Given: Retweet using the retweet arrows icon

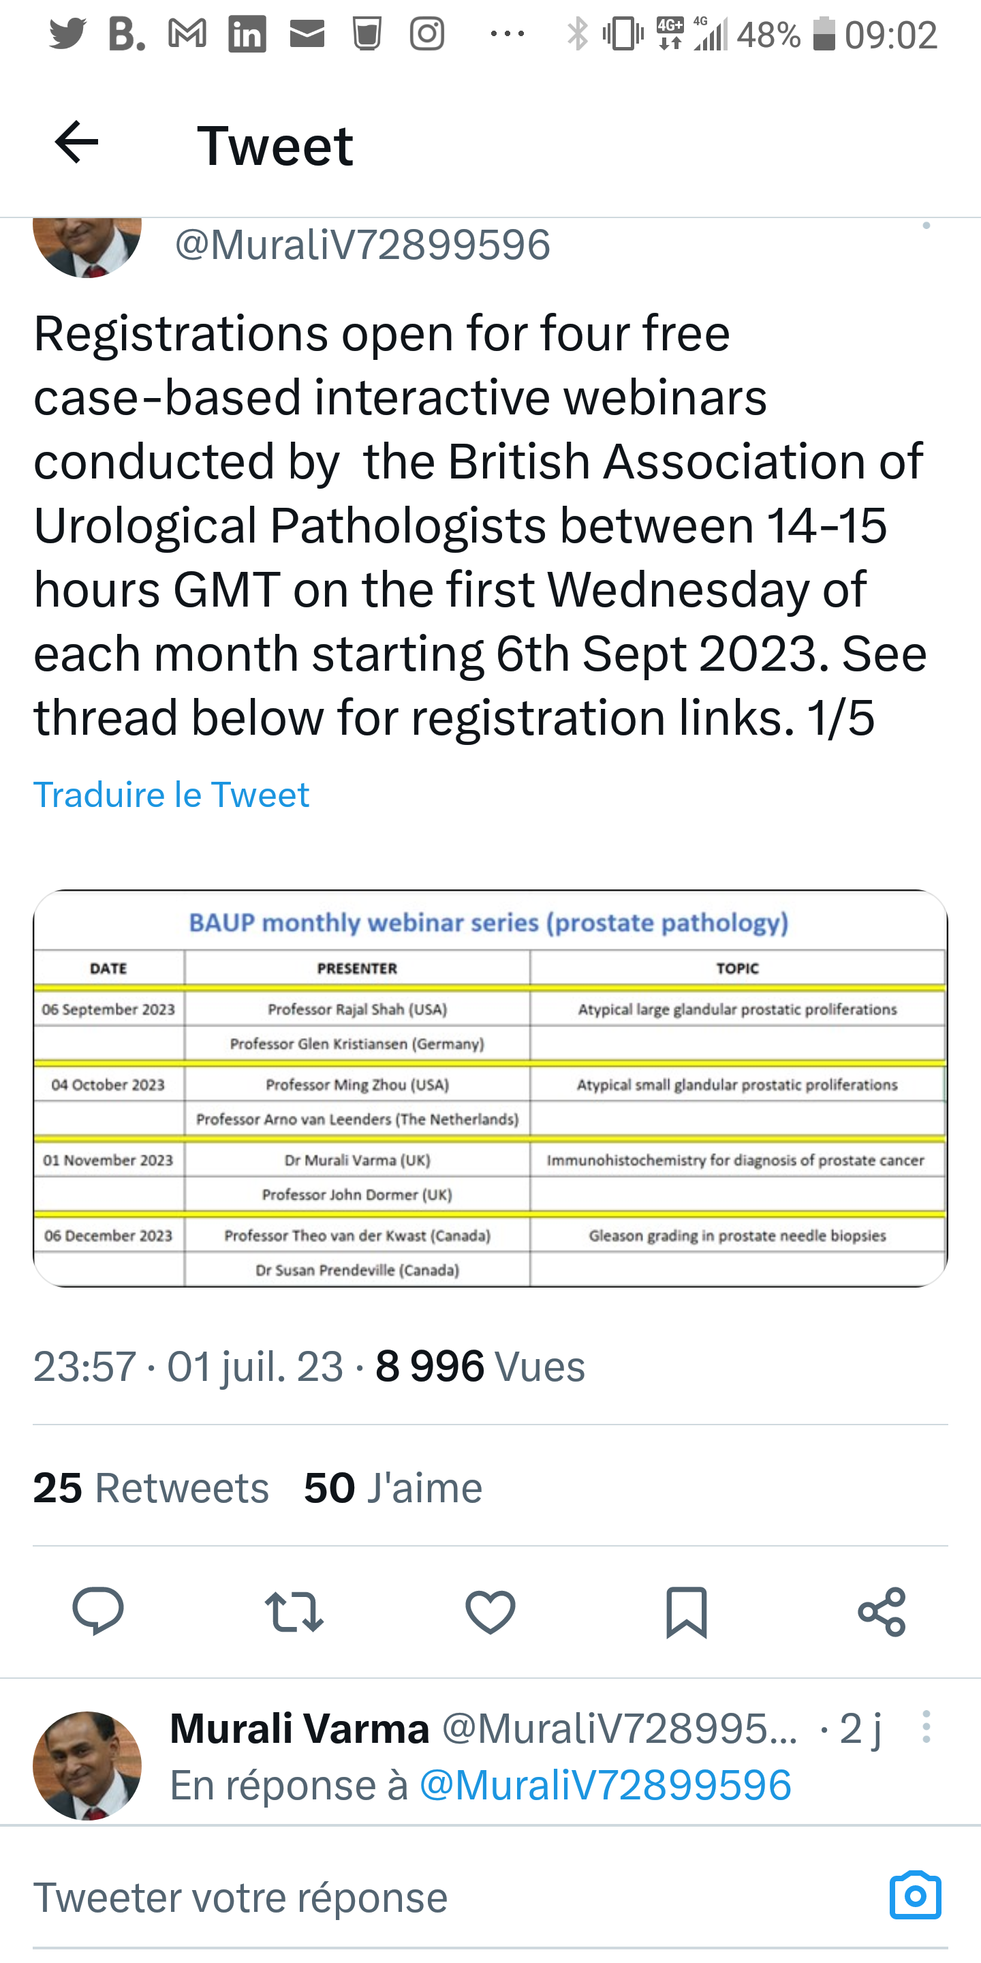Looking at the screenshot, I should [x=294, y=1612].
